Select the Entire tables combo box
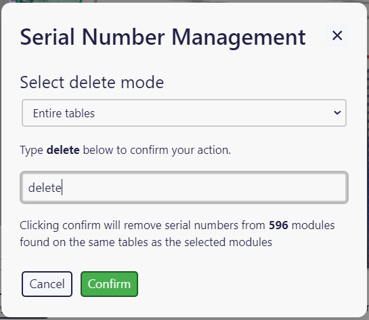 (184, 113)
